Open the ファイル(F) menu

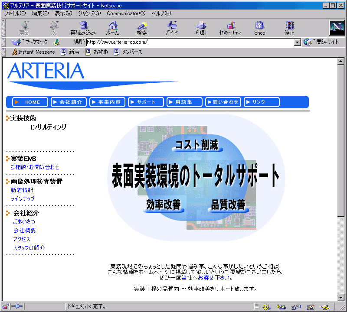click(15, 13)
